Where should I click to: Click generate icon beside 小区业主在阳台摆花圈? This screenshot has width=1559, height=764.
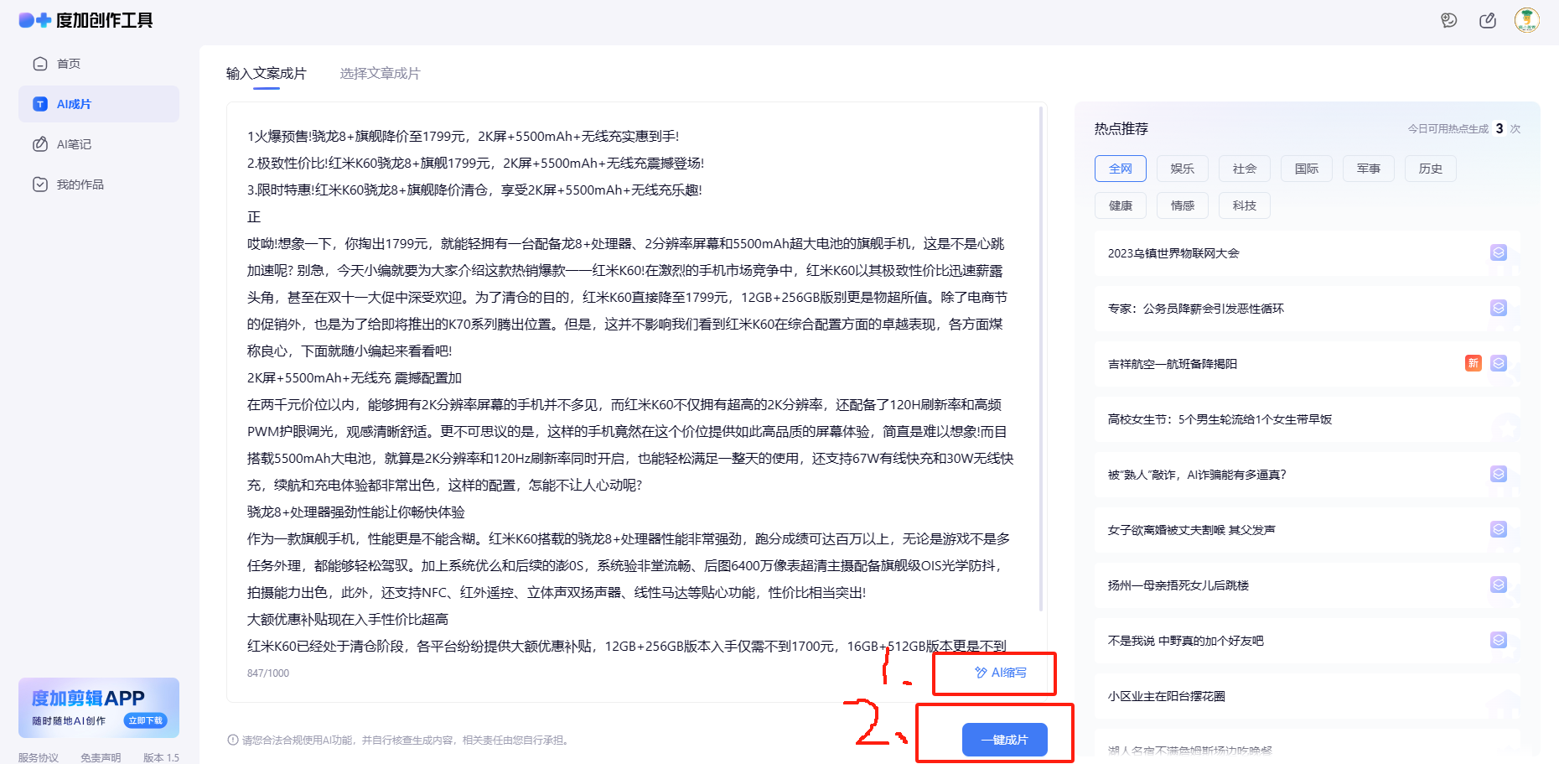(x=1499, y=695)
